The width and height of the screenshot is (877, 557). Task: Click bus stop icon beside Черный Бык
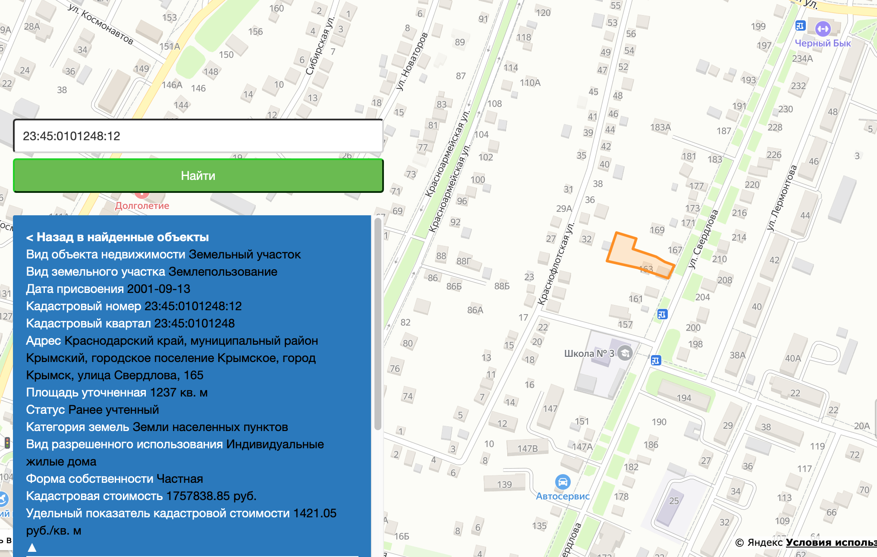800,26
